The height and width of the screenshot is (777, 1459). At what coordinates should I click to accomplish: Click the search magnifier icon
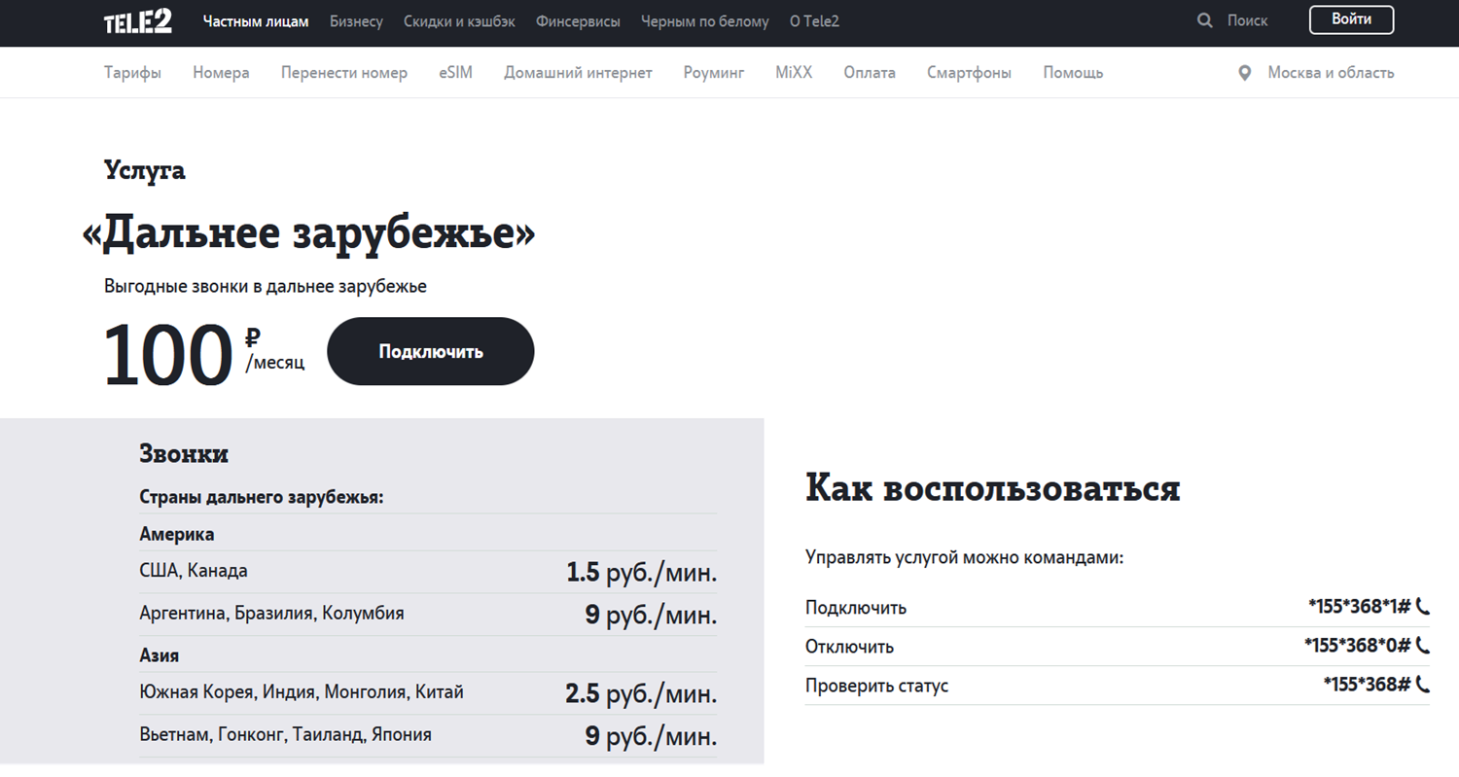tap(1204, 20)
